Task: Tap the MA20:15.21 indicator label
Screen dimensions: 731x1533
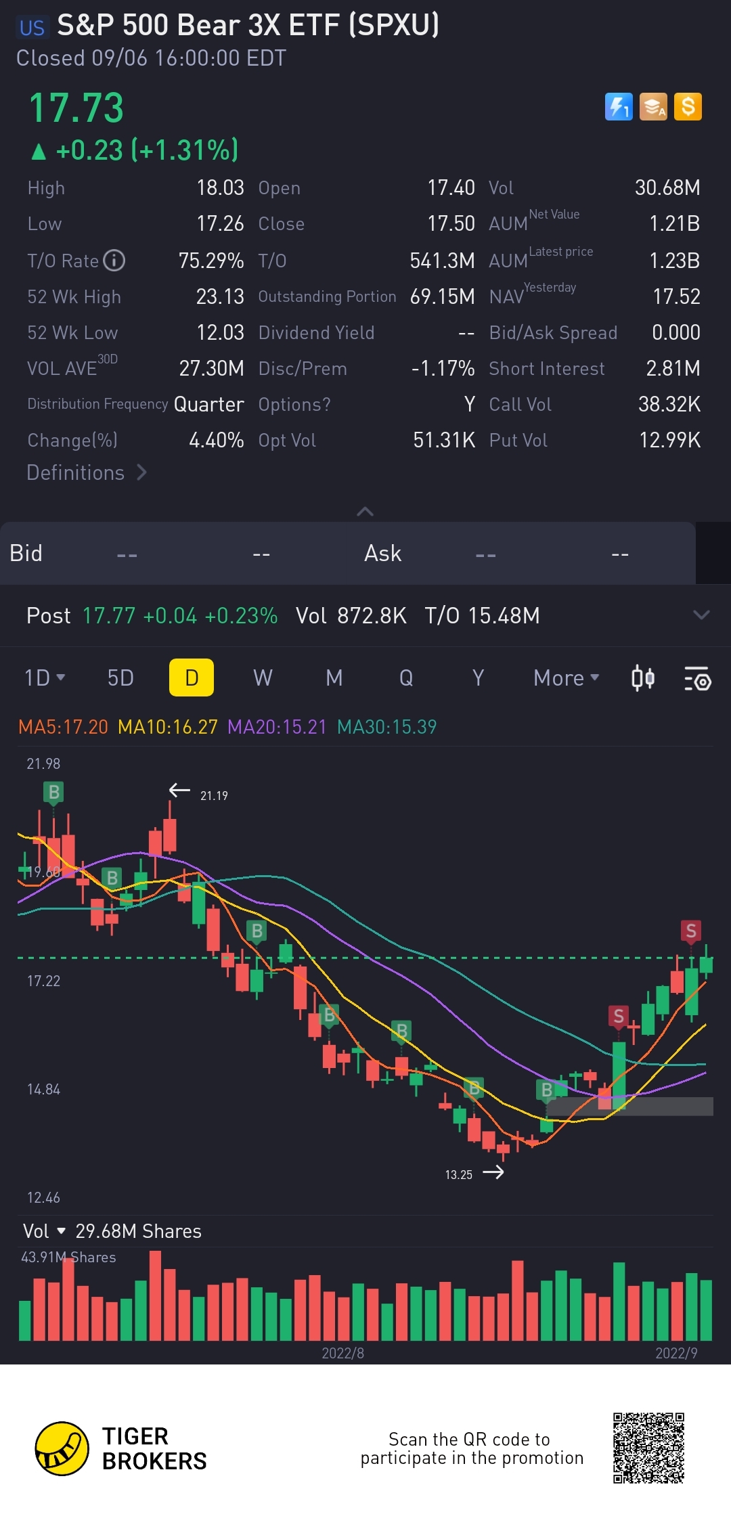Action: [x=277, y=727]
